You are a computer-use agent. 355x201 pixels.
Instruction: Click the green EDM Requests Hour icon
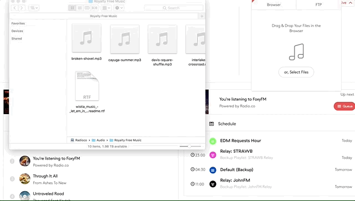coord(212,141)
